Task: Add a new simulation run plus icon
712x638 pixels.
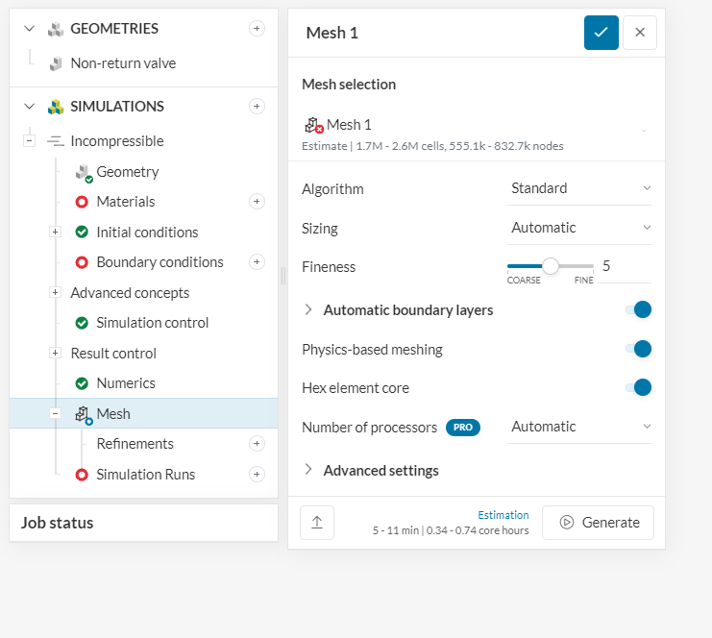Action: click(x=257, y=474)
